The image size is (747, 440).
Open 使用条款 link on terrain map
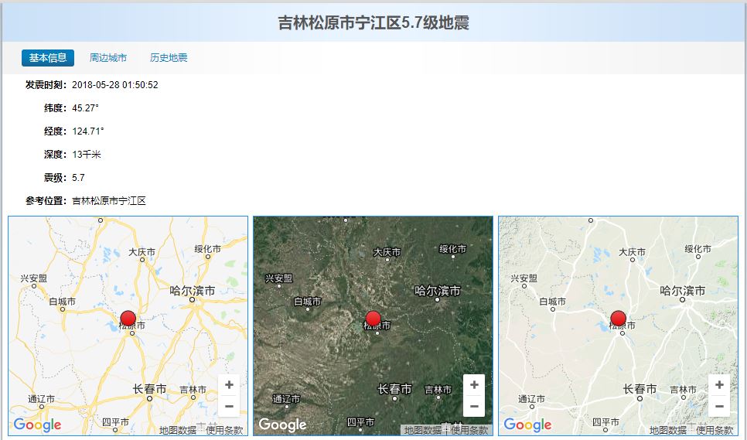tap(715, 431)
